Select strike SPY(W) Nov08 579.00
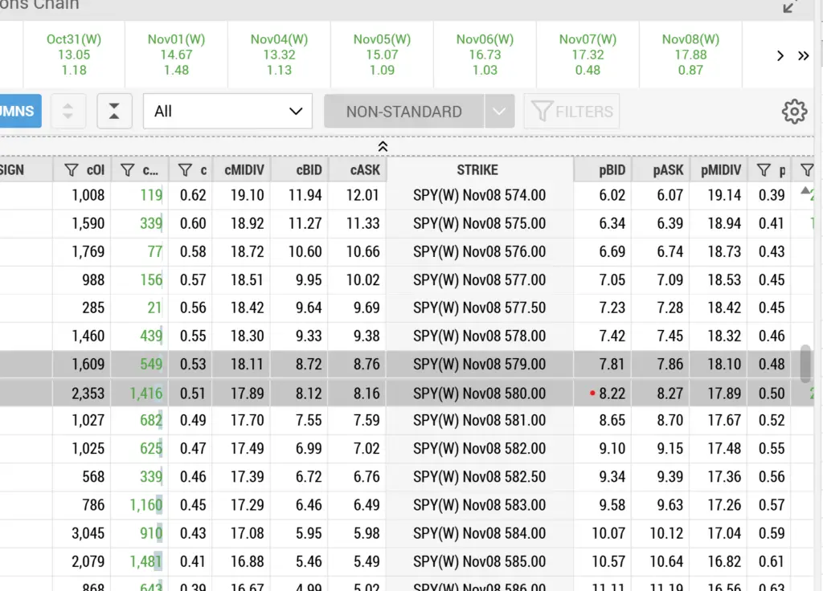Image resolution: width=823 pixels, height=591 pixels. click(479, 365)
